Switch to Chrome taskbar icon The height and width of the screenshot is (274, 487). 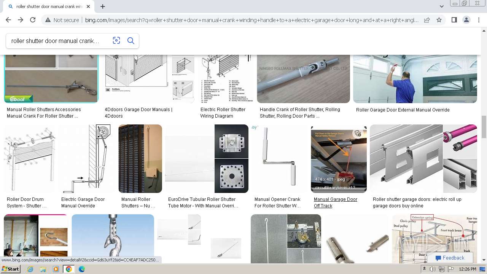point(69,269)
